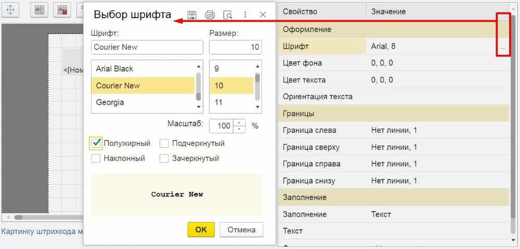This screenshot has height=249, width=520.
Task: Select Georgia in the font list
Action: point(142,103)
